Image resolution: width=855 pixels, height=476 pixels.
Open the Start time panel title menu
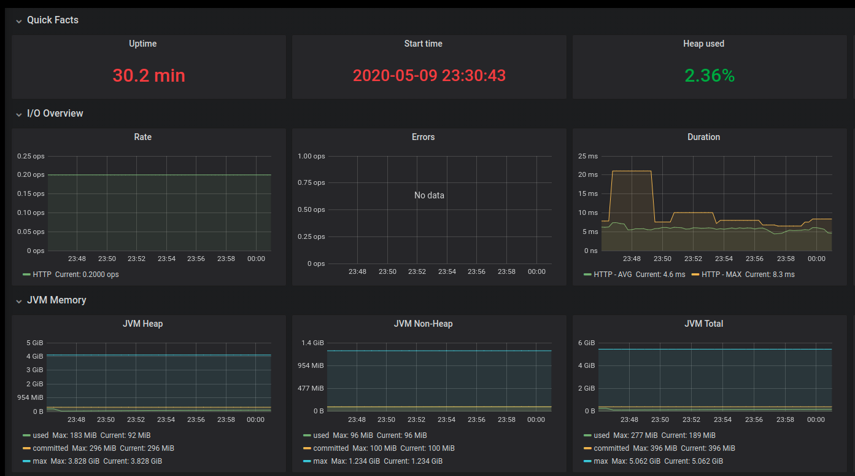pos(423,44)
